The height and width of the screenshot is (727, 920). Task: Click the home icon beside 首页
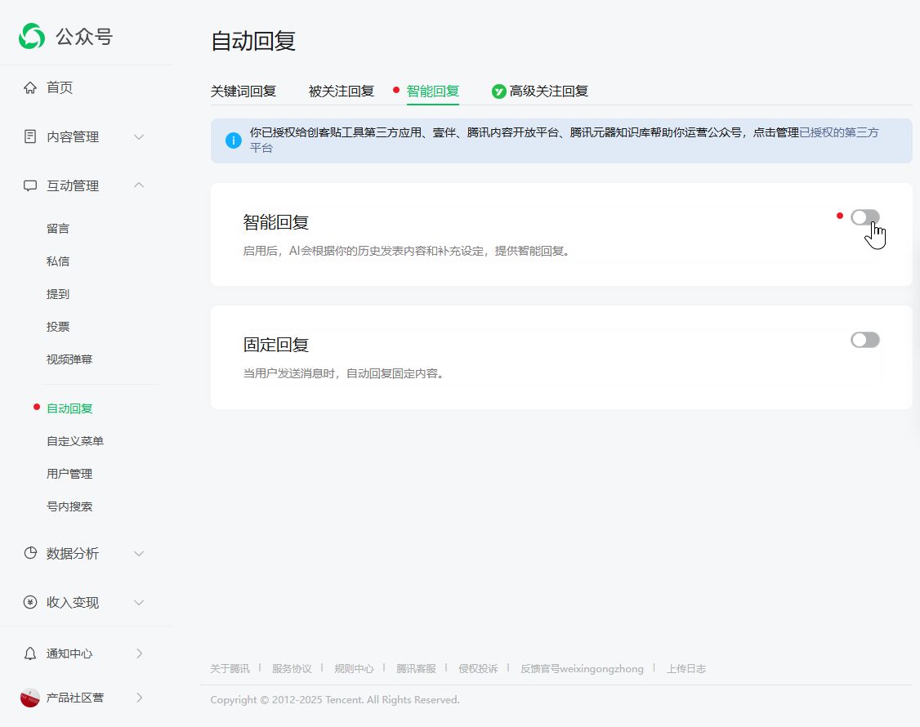[x=30, y=88]
